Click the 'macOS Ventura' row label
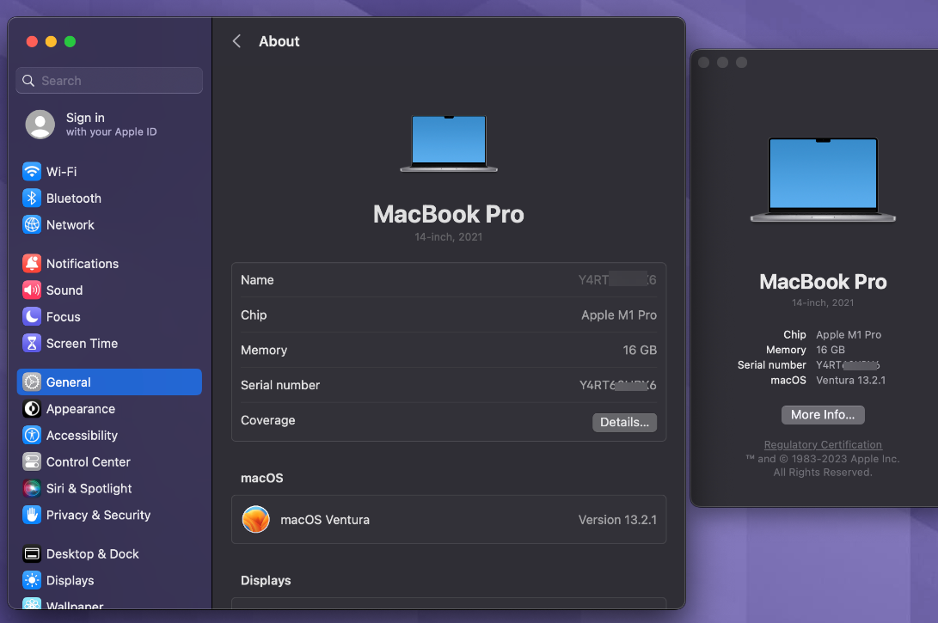This screenshot has height=623, width=938. (x=325, y=520)
